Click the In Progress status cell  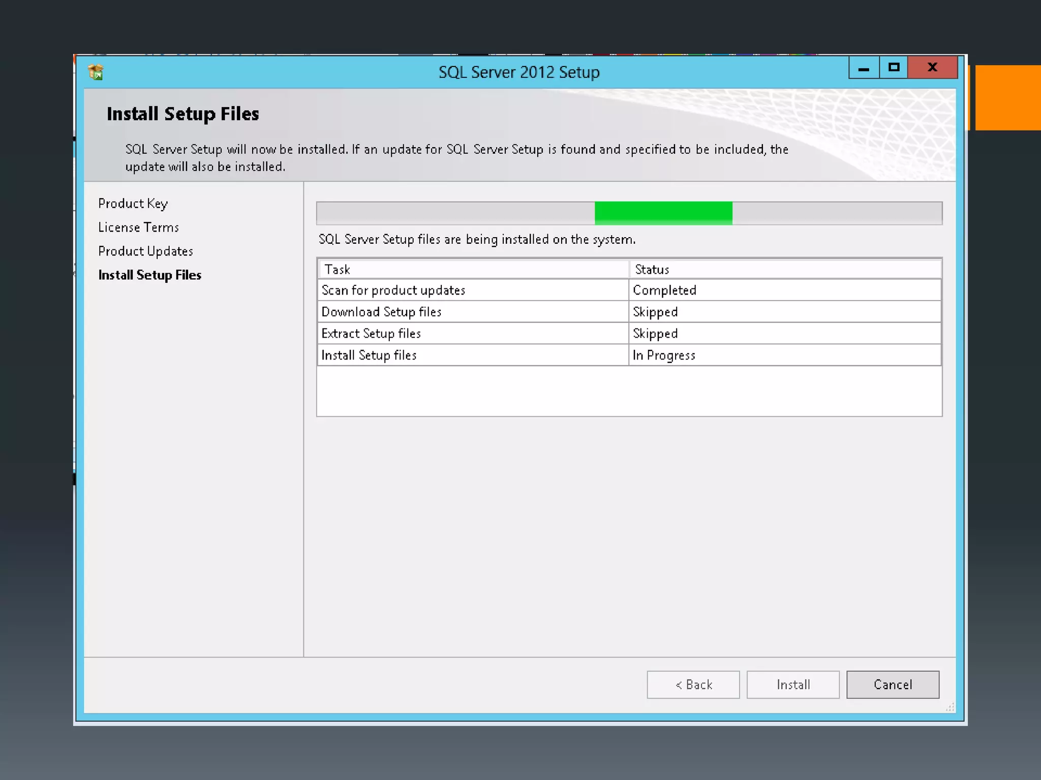point(664,355)
